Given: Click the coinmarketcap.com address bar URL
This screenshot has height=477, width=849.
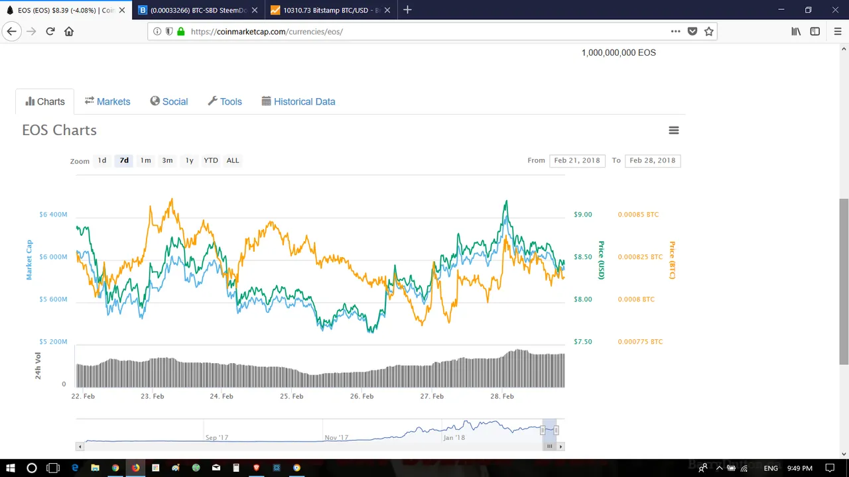Looking at the screenshot, I should pos(267,31).
